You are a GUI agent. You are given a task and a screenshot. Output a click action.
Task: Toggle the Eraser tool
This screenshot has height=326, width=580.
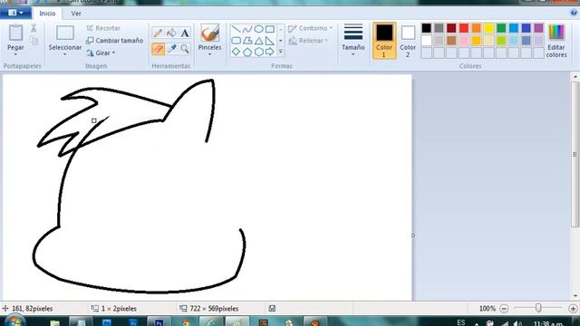coord(158,49)
